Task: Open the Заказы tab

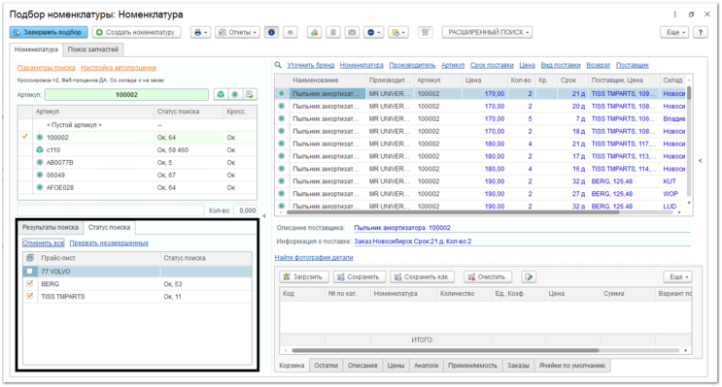Action: [x=518, y=366]
